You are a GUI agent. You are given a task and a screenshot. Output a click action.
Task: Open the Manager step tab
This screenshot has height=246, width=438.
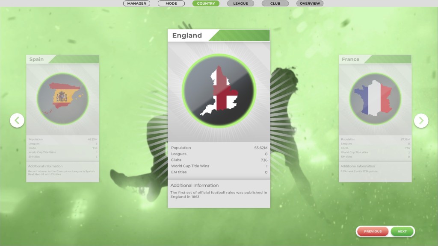pos(136,3)
